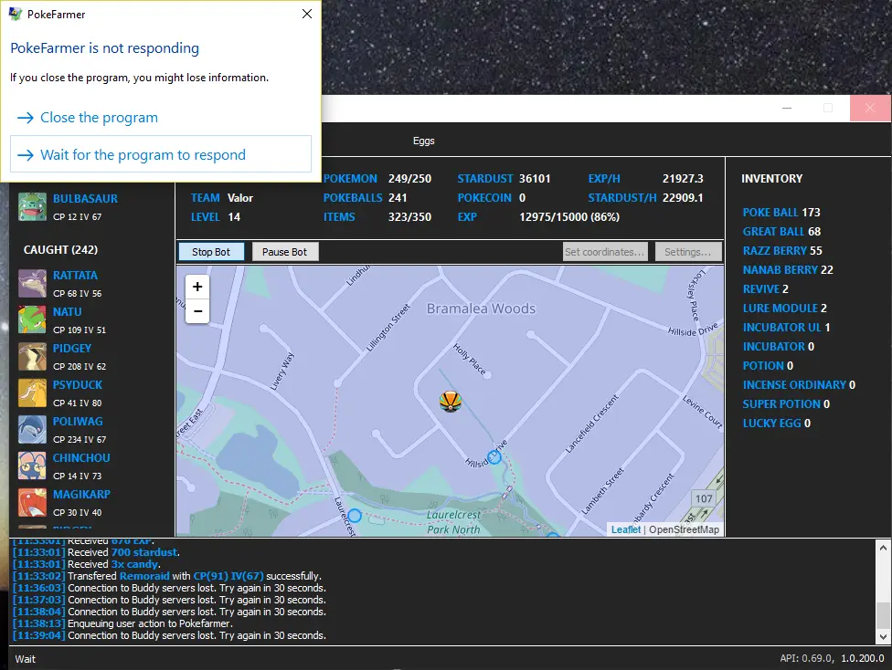The width and height of the screenshot is (892, 670).
Task: Select RATTATA name in caught list
Action: (75, 275)
